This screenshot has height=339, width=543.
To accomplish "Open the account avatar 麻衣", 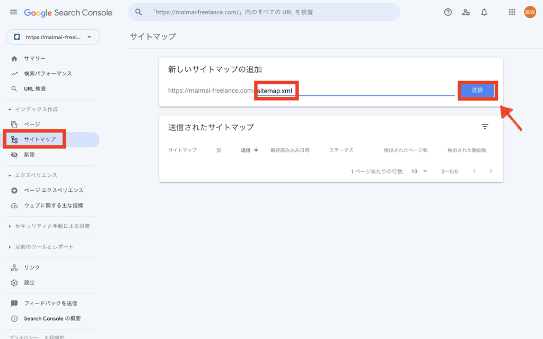I will [x=530, y=12].
